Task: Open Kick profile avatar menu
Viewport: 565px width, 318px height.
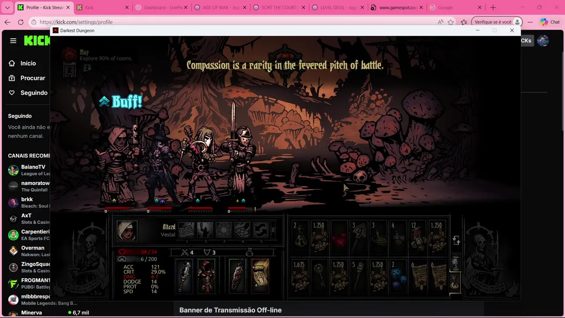Action: pos(543,41)
